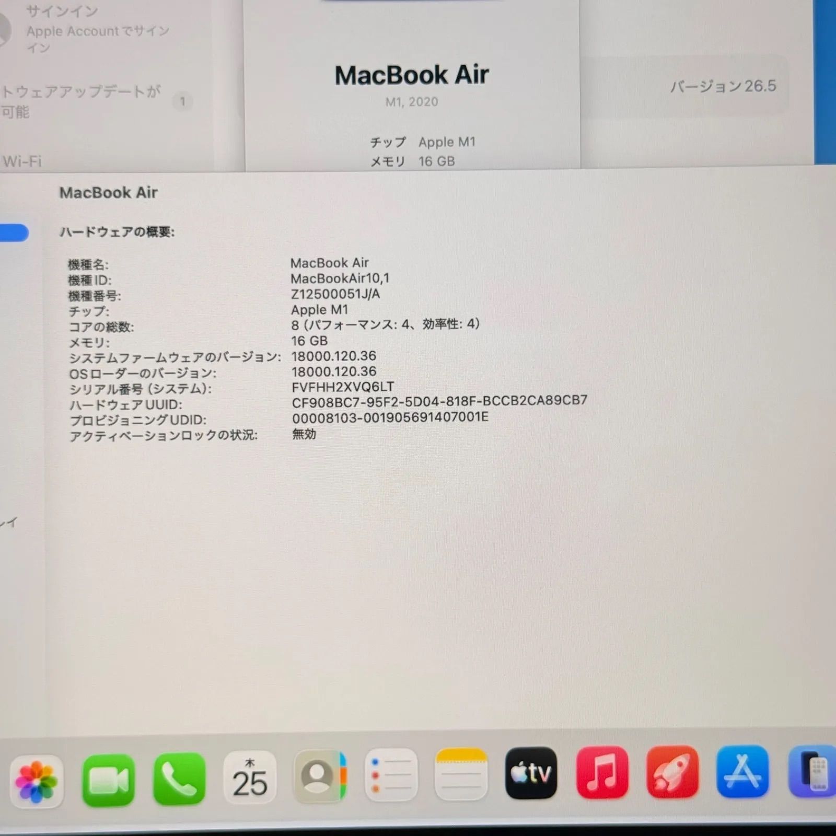Viewport: 836px width, 836px height.
Task: Select the provisioning UDID value
Action: pyautogui.click(x=390, y=417)
